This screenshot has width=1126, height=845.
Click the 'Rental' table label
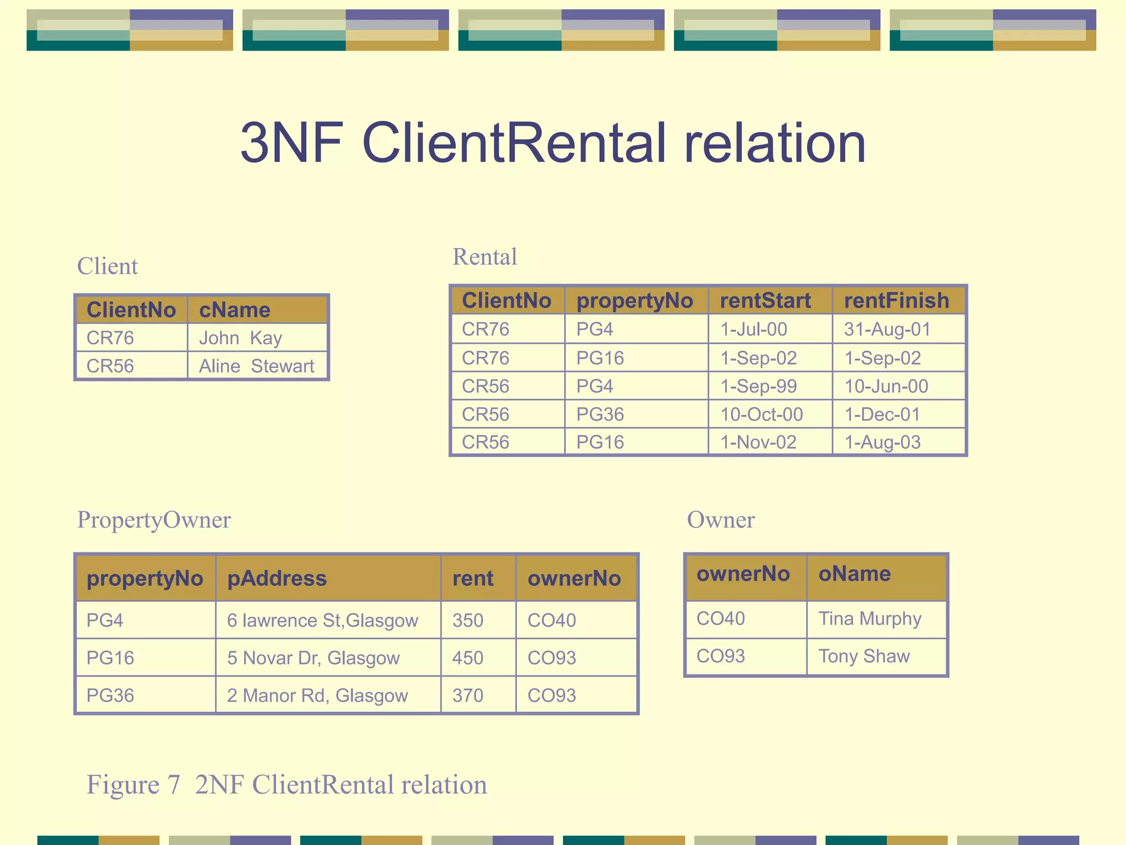tap(484, 257)
